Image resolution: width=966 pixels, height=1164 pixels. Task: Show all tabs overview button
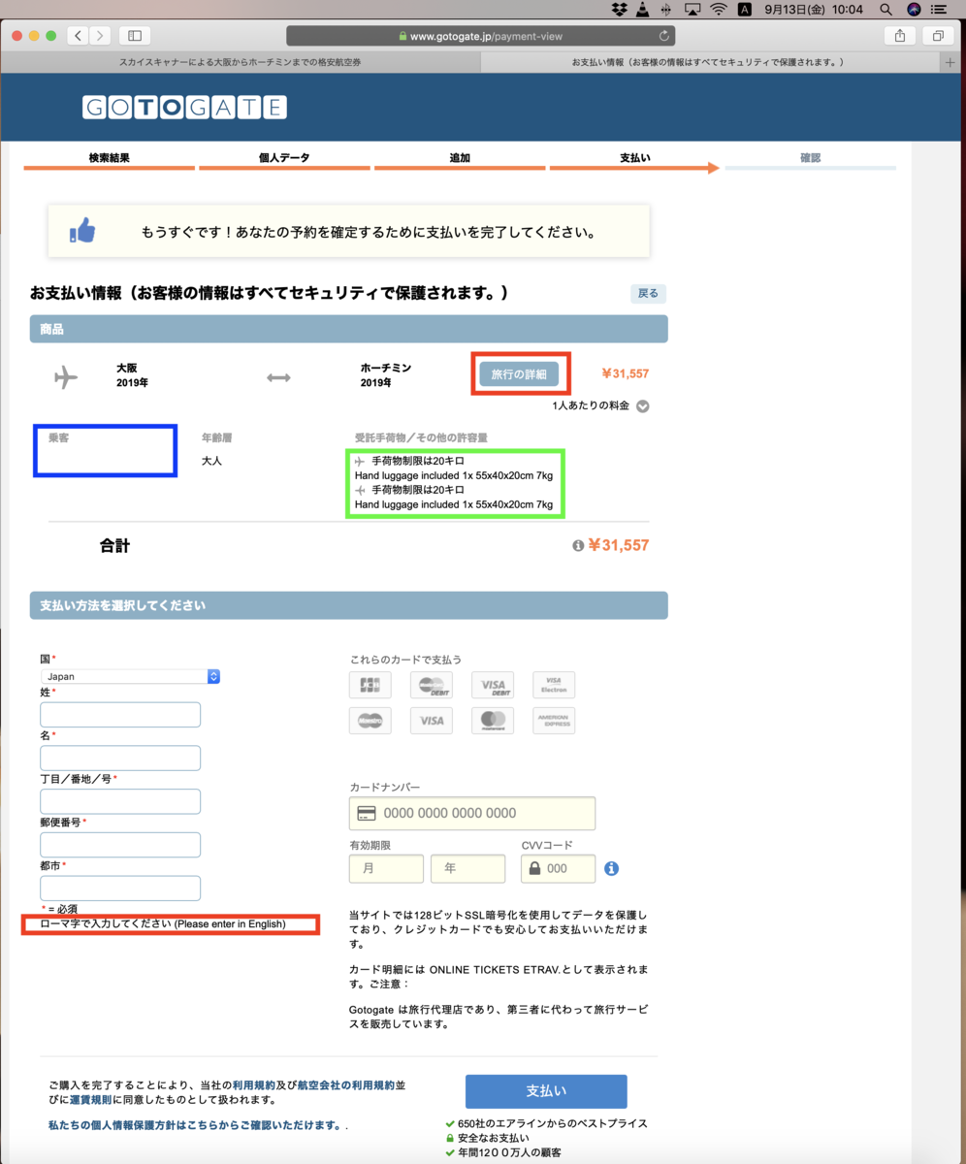tap(938, 36)
